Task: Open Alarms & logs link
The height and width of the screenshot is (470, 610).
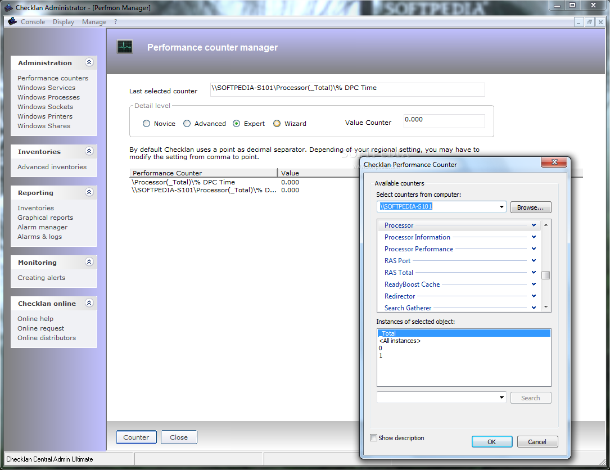Action: [x=40, y=237]
